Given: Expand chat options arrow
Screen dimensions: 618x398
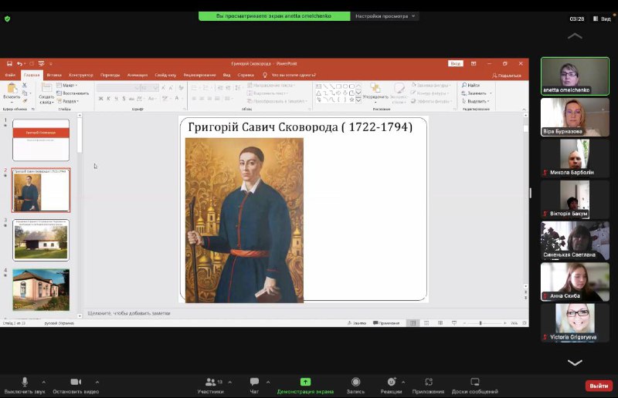Looking at the screenshot, I should tap(268, 382).
